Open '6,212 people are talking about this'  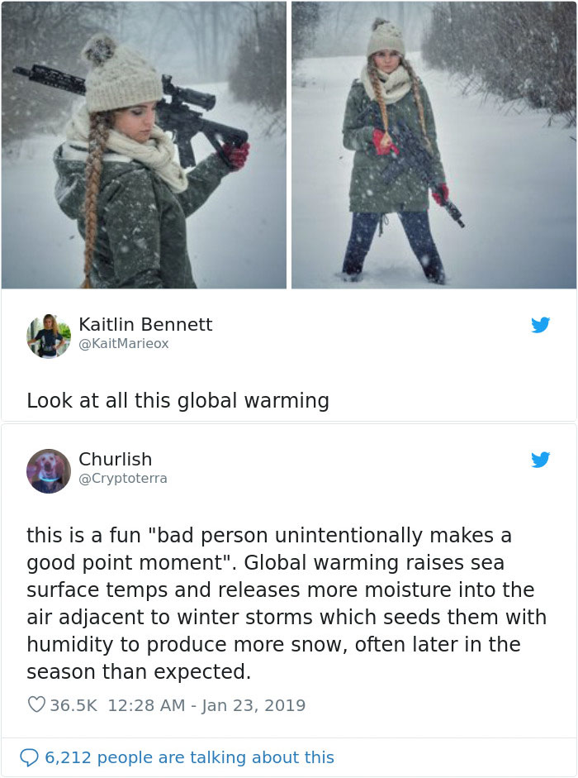click(189, 757)
